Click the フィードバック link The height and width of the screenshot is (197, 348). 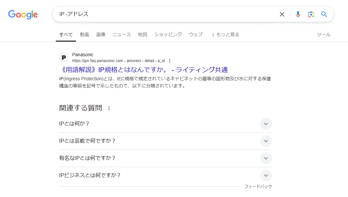point(258,187)
